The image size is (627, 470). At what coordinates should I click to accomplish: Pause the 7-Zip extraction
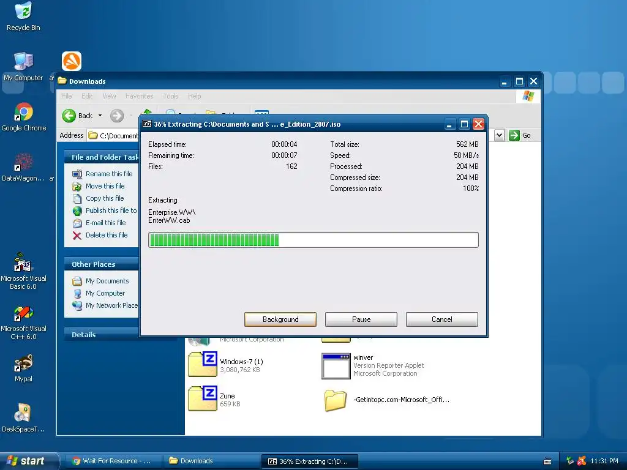click(361, 319)
